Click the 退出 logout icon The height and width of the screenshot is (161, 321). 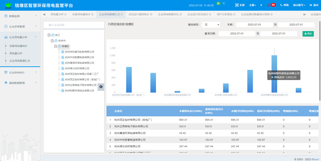click(311, 5)
